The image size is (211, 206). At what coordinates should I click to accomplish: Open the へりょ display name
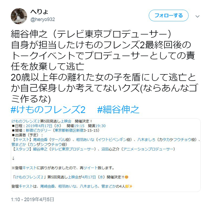(x=39, y=12)
